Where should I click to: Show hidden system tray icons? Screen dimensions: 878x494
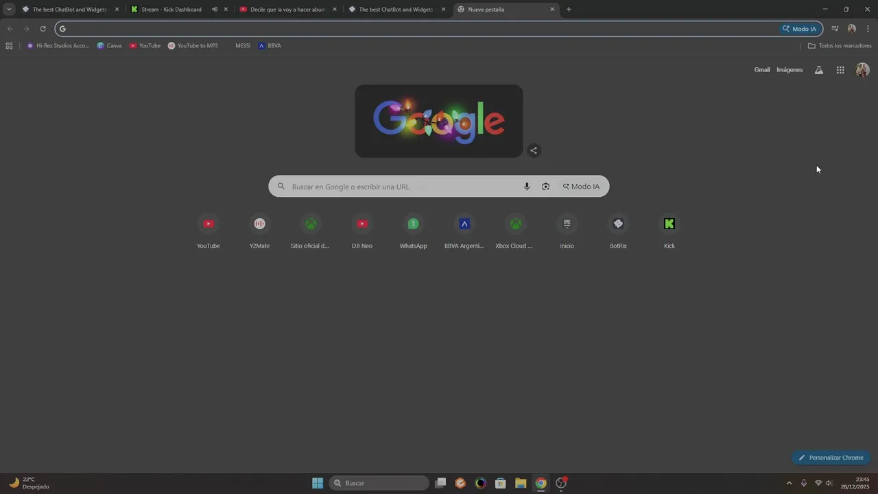pyautogui.click(x=789, y=483)
